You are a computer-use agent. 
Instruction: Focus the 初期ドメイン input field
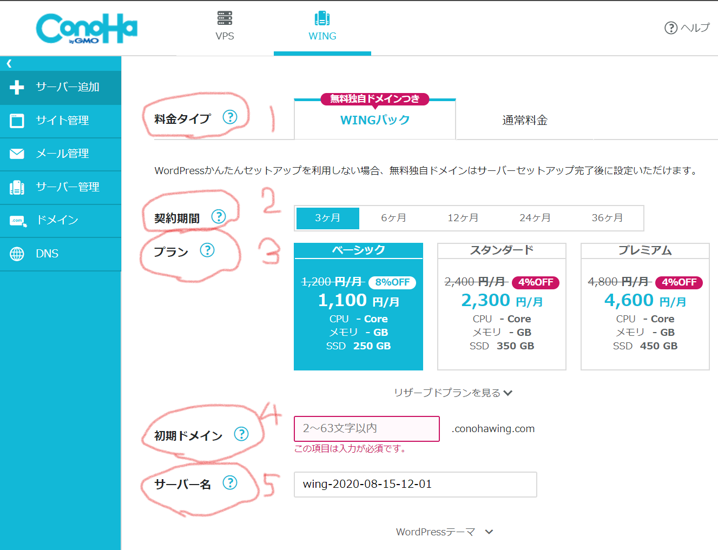point(367,429)
